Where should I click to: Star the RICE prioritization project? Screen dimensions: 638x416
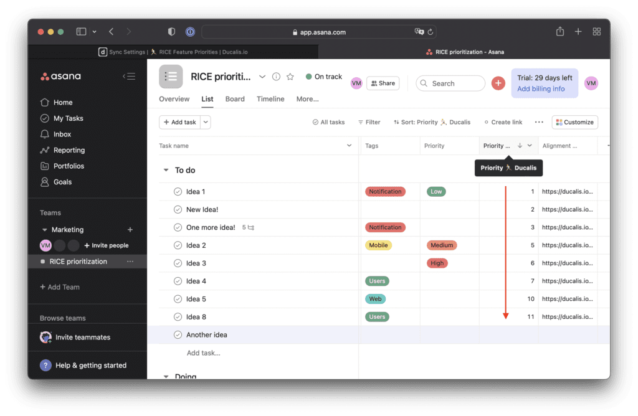[x=290, y=76]
